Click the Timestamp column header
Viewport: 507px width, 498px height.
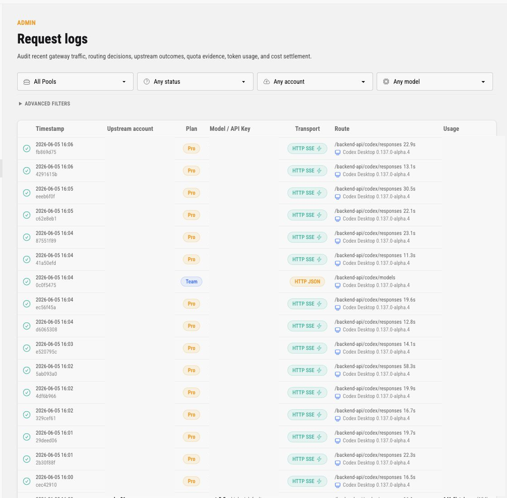50,129
